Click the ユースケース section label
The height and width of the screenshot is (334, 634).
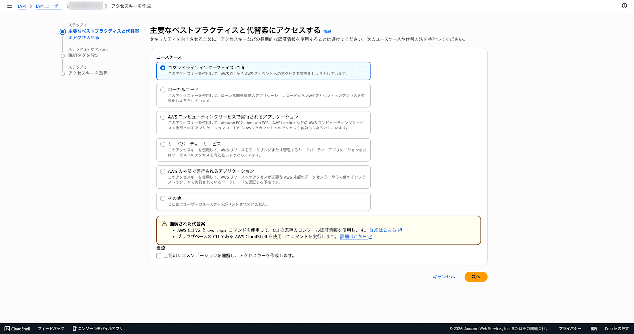169,57
